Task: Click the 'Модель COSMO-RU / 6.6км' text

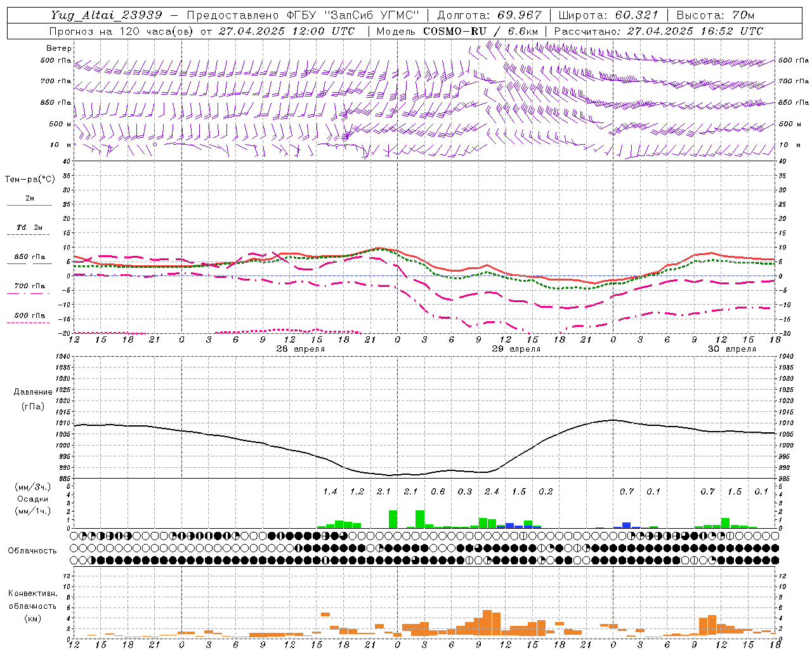Action: tap(457, 31)
